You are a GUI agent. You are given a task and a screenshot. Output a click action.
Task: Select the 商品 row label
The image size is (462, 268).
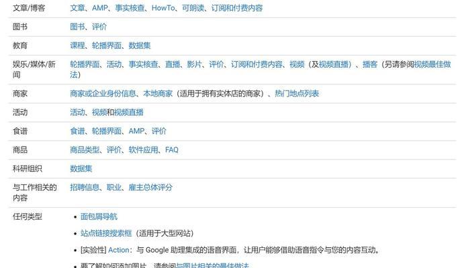click(x=20, y=150)
